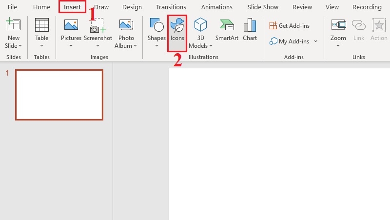
Task: Switch to the View tab
Action: (x=332, y=7)
